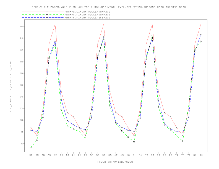
Task: Click the x-axis tick label 57
Action: click(146, 155)
